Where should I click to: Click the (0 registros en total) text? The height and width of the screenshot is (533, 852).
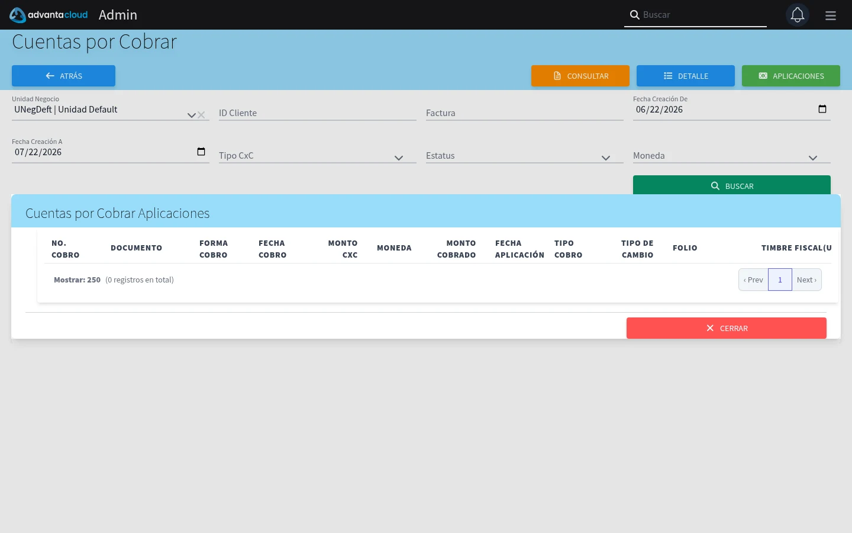pos(140,280)
